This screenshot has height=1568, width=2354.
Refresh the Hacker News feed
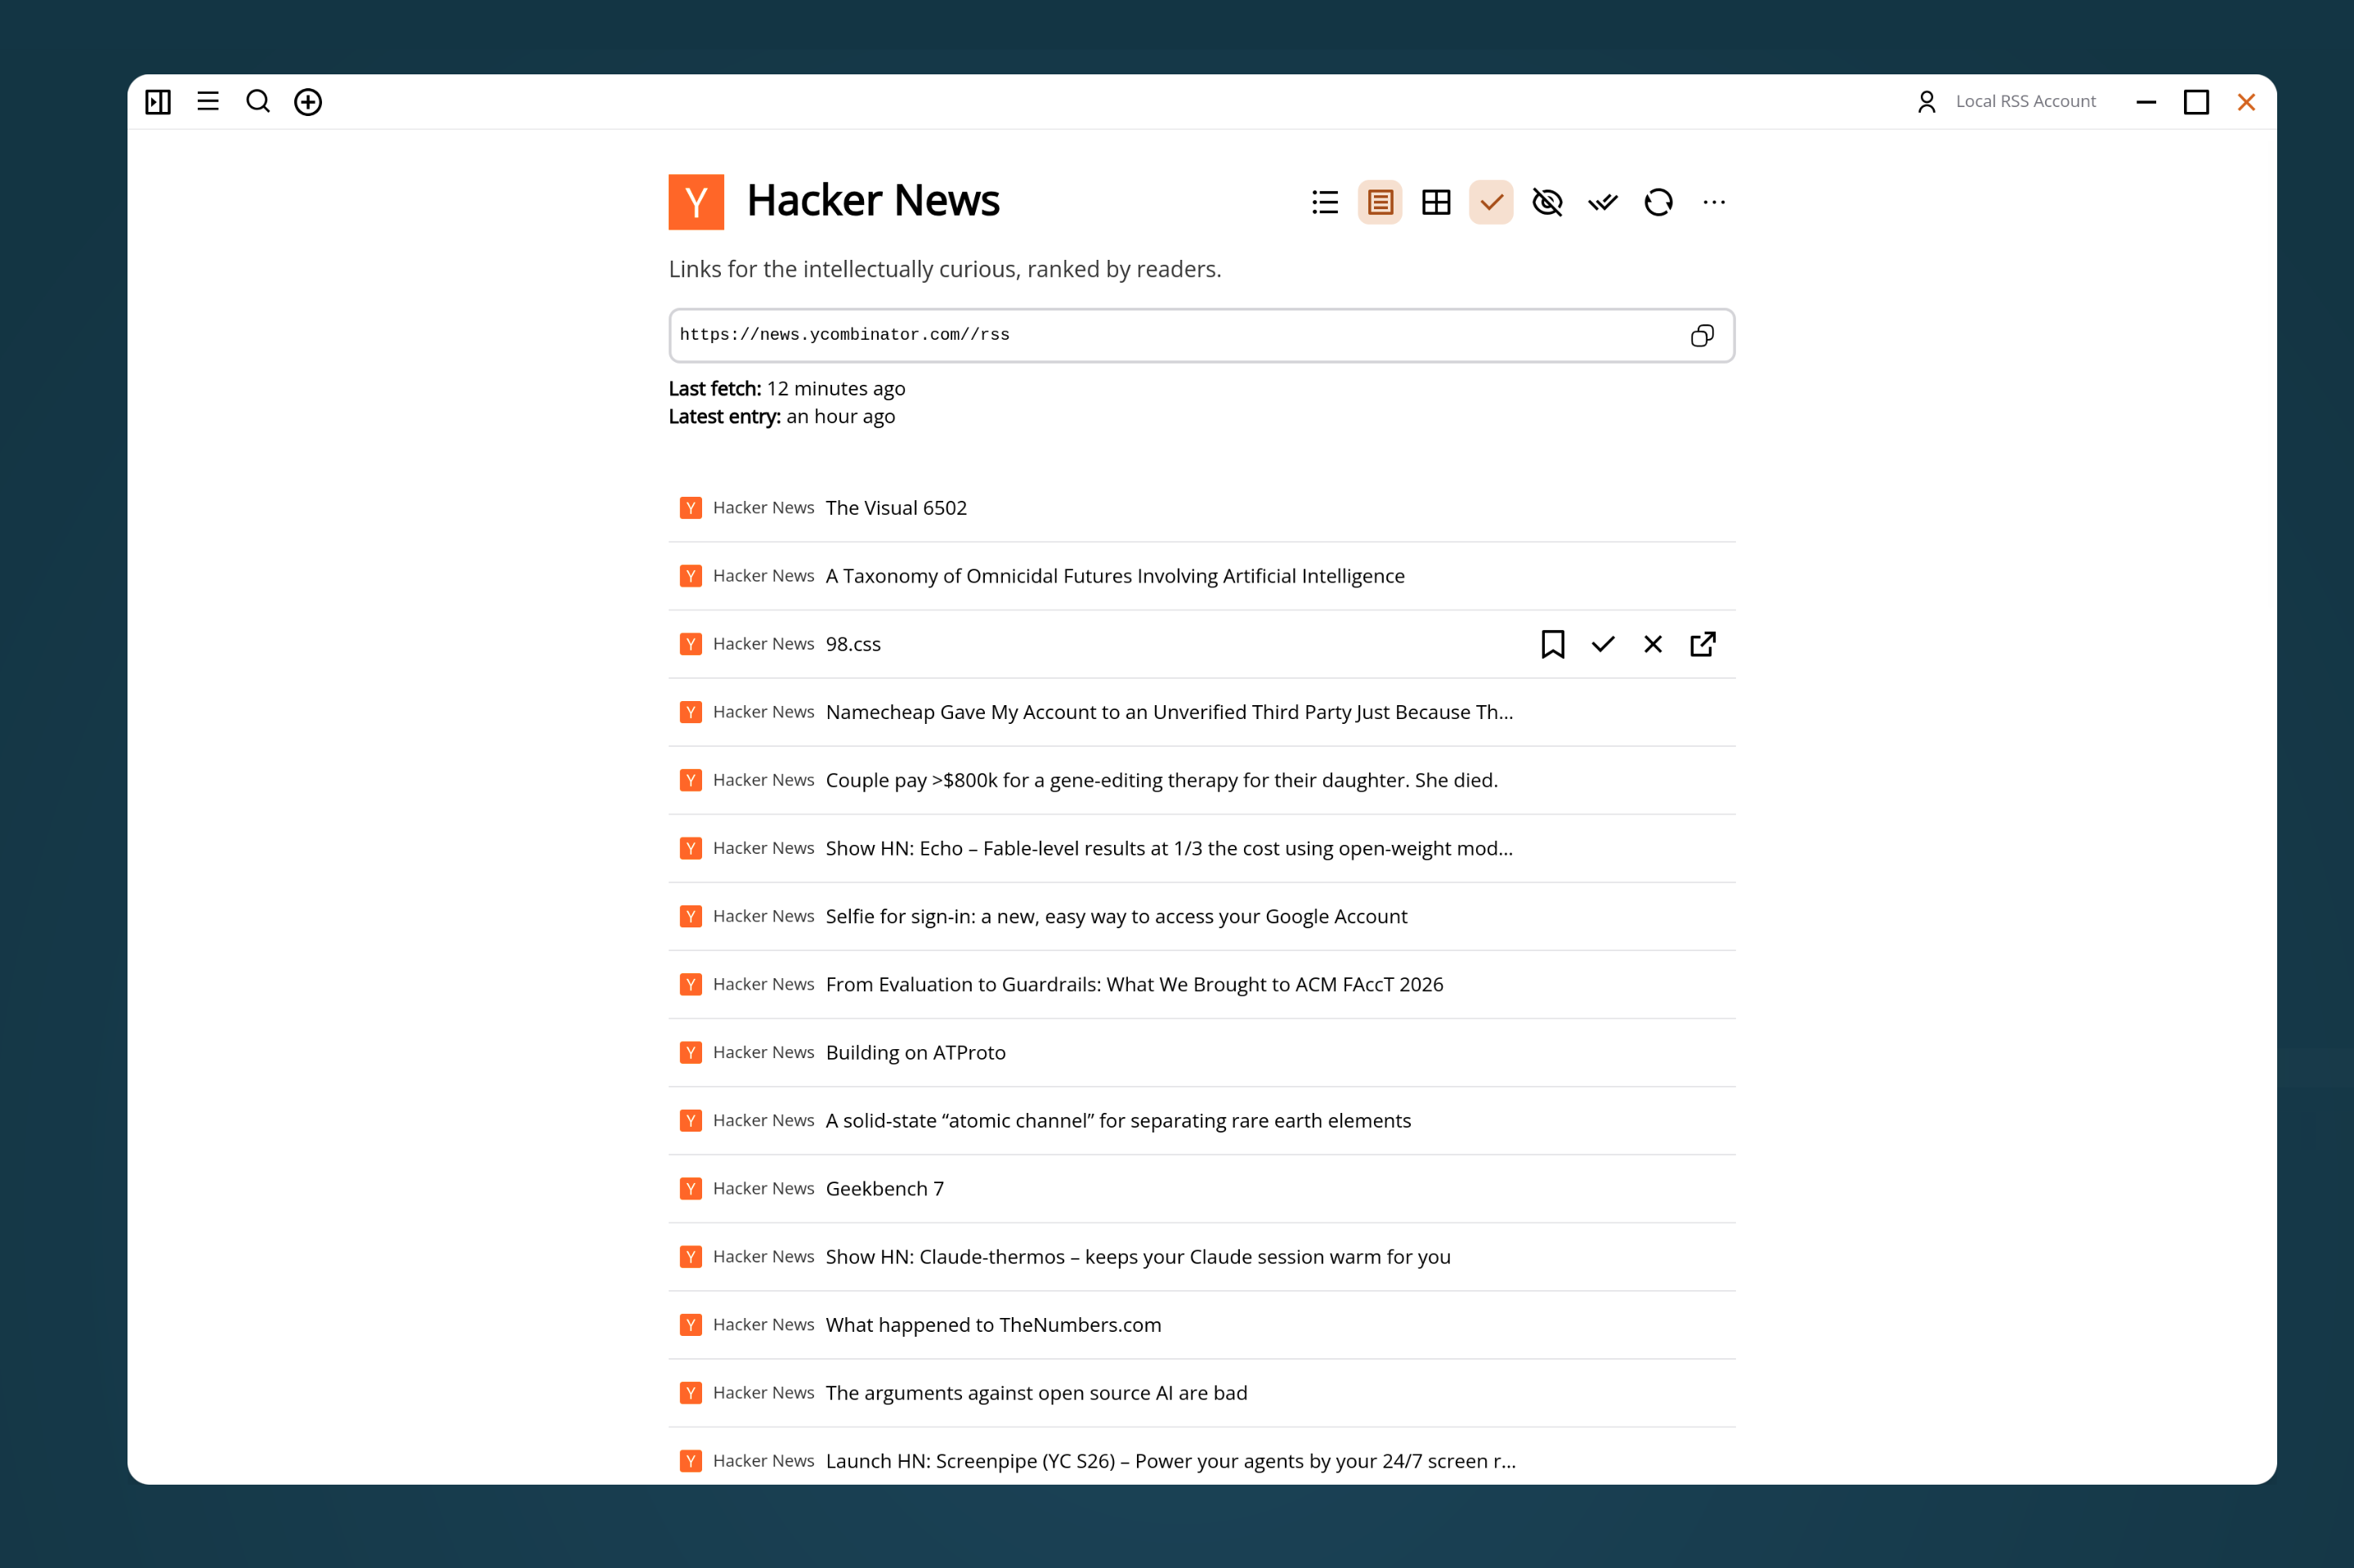click(1658, 203)
